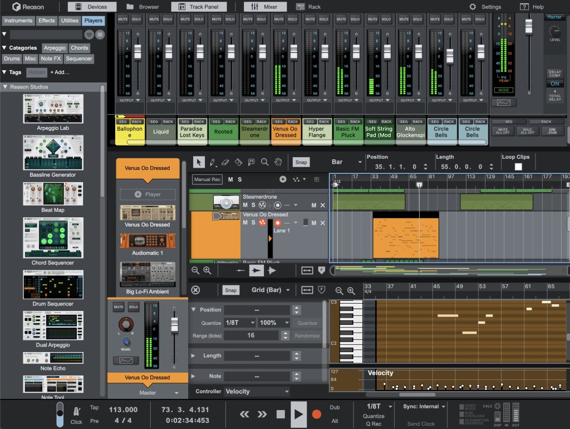Open the Mixer tab
Image resolution: width=570 pixels, height=429 pixels.
click(265, 7)
